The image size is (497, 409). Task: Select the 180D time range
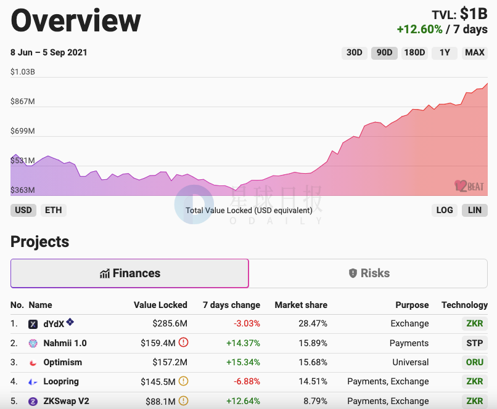(x=414, y=52)
